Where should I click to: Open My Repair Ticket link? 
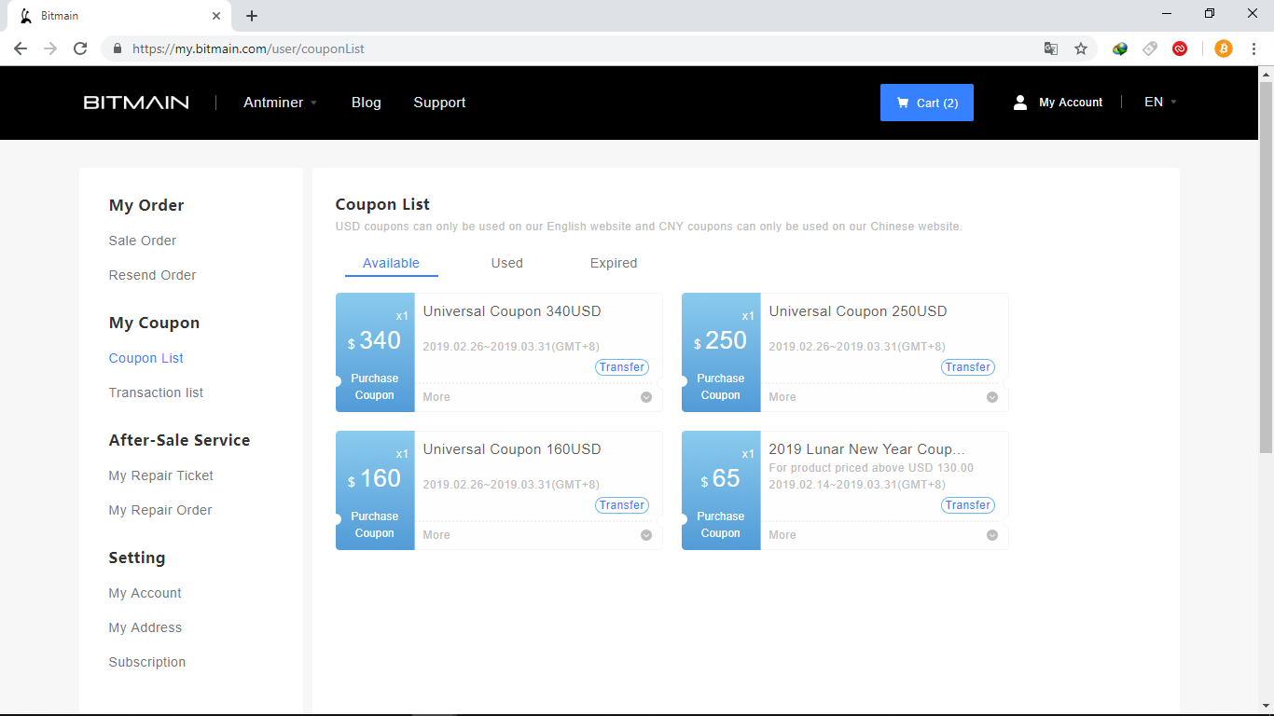pos(161,475)
